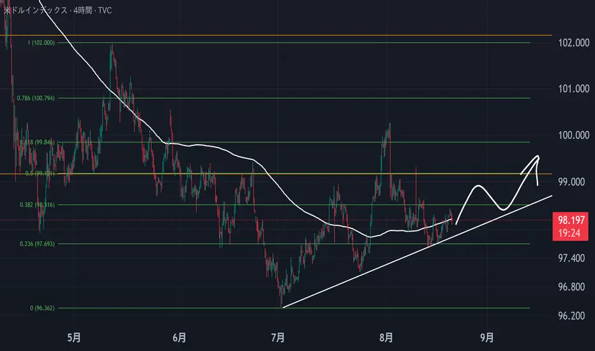Click the orange horizontal line near 102
Viewport: 595px width, 351px height.
pos(276,35)
